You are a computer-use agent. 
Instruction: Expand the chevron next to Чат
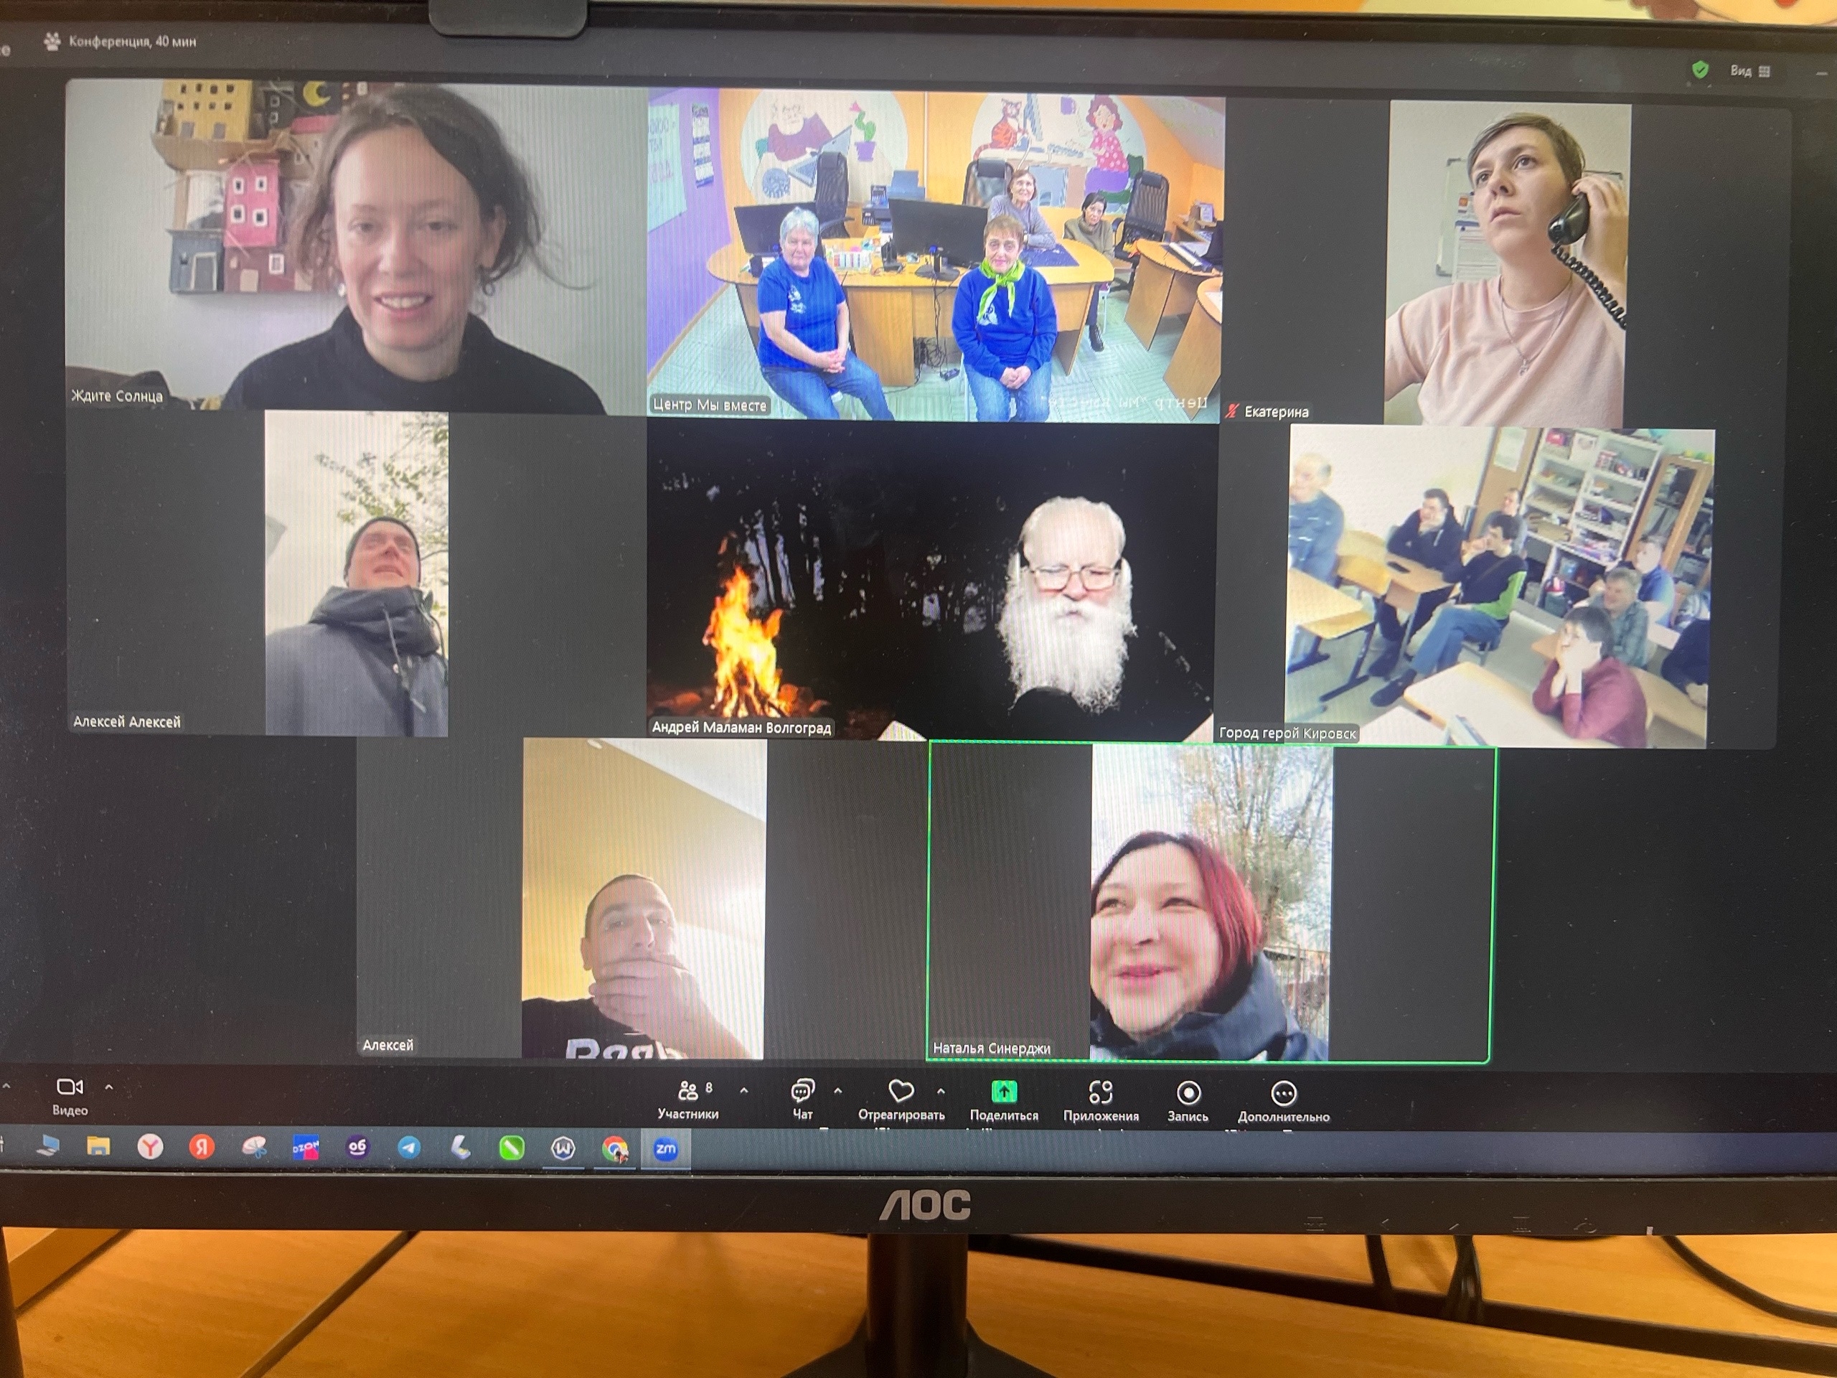pos(837,1091)
